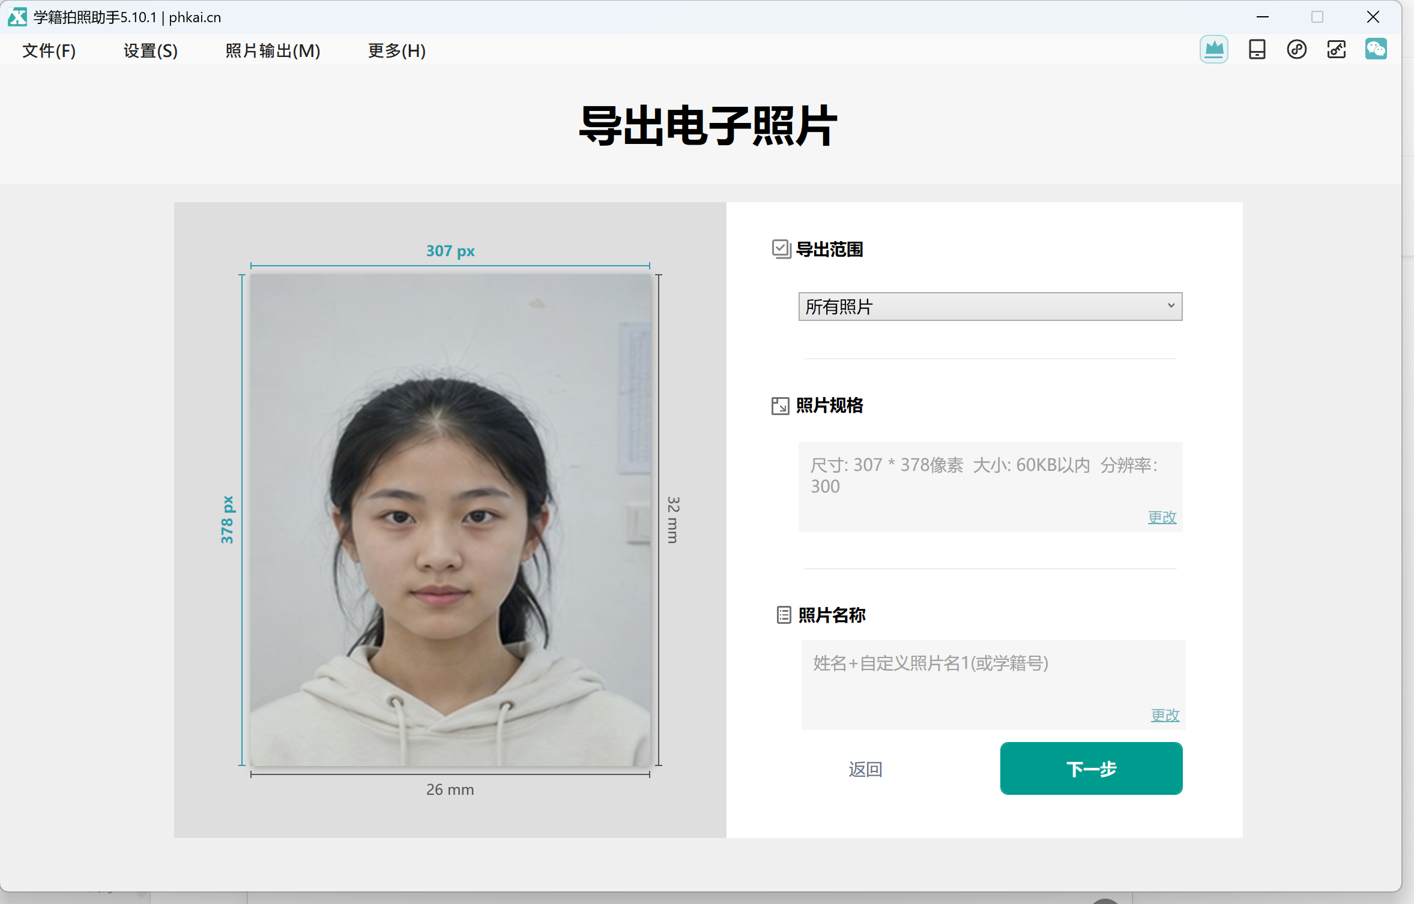Click 更改 link under photo name
Screen dimensions: 1414x904
pos(1165,714)
